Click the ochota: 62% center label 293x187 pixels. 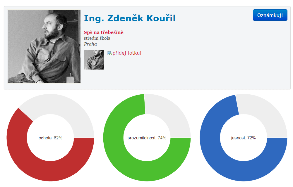click(x=50, y=138)
